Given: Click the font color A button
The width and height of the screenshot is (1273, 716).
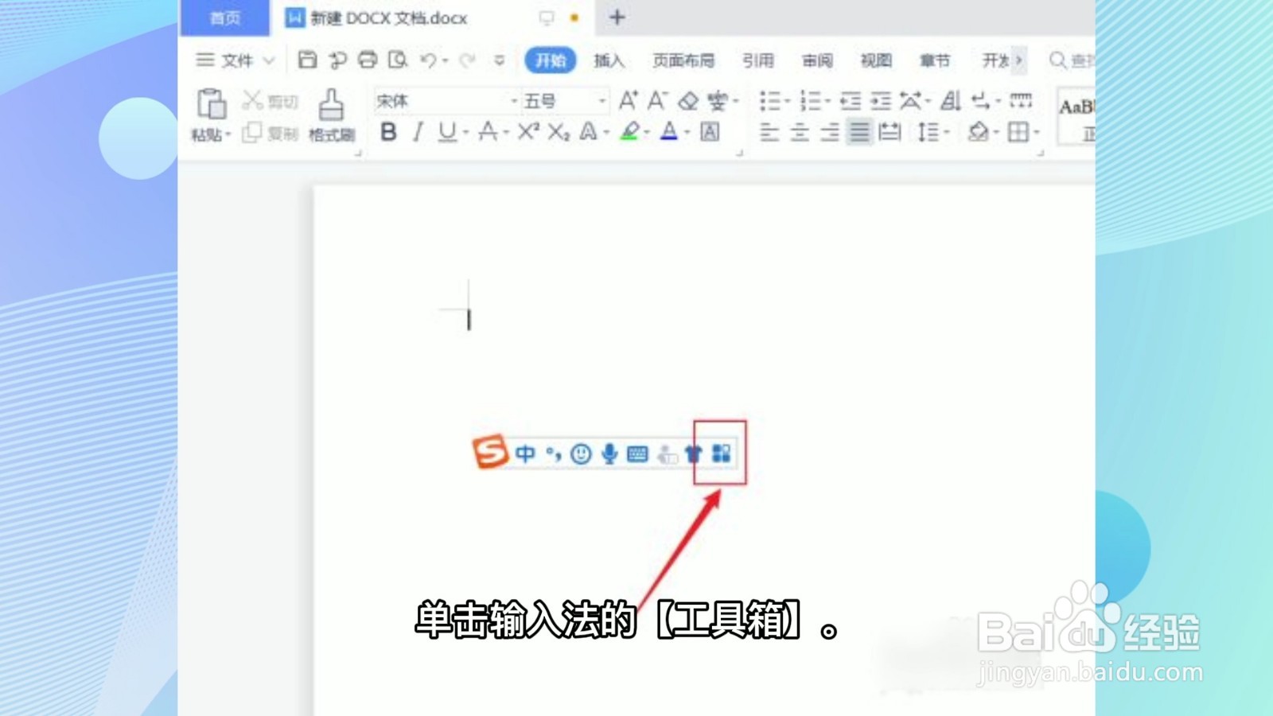Looking at the screenshot, I should tap(669, 131).
